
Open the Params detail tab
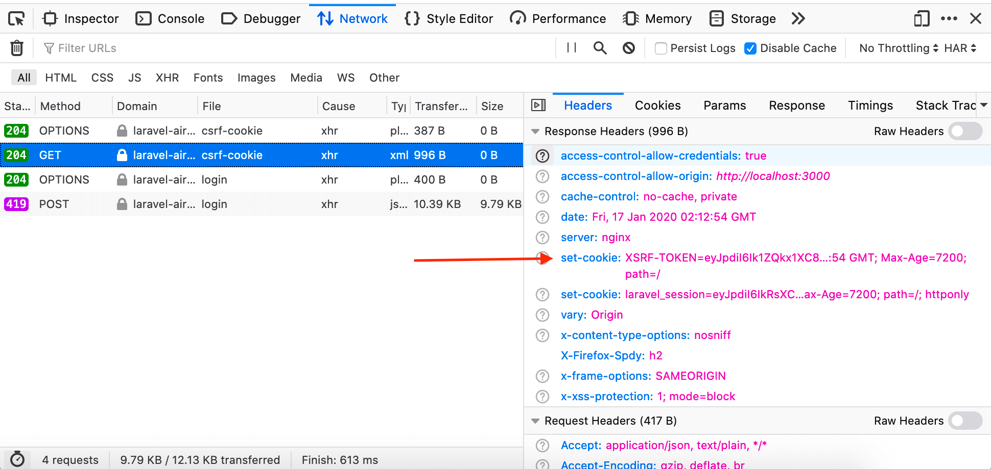(724, 105)
